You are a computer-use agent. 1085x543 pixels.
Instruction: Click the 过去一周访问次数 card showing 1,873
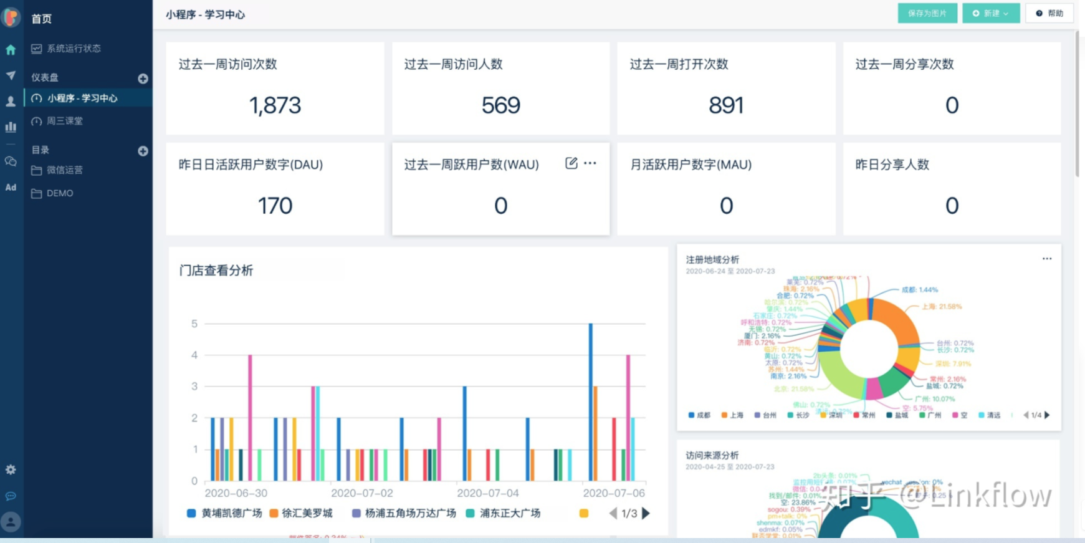(275, 88)
